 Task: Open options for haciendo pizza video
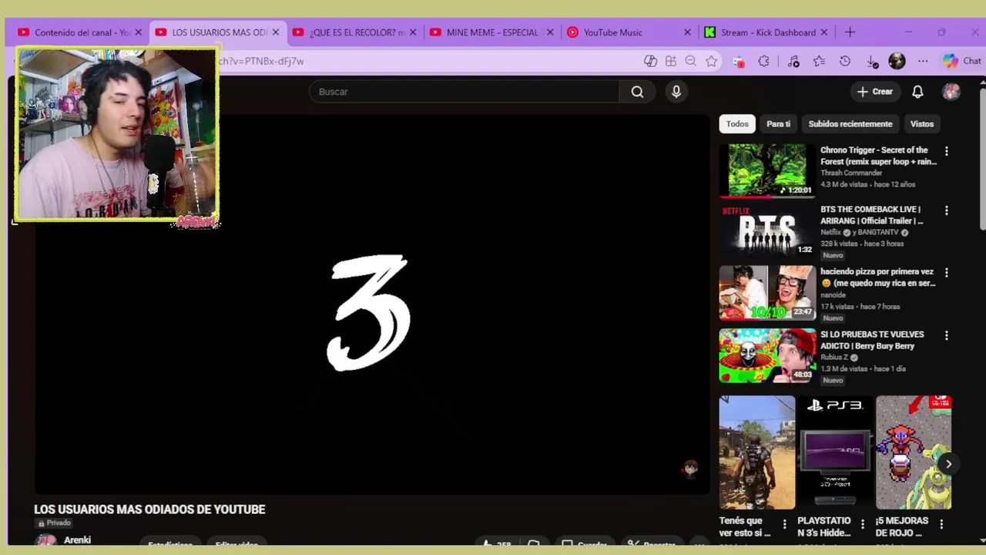click(x=947, y=273)
